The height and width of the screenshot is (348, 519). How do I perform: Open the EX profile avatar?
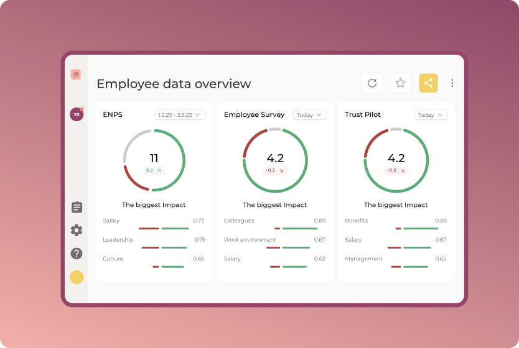pos(77,114)
